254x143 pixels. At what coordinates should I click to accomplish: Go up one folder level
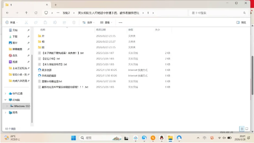coord(26,13)
